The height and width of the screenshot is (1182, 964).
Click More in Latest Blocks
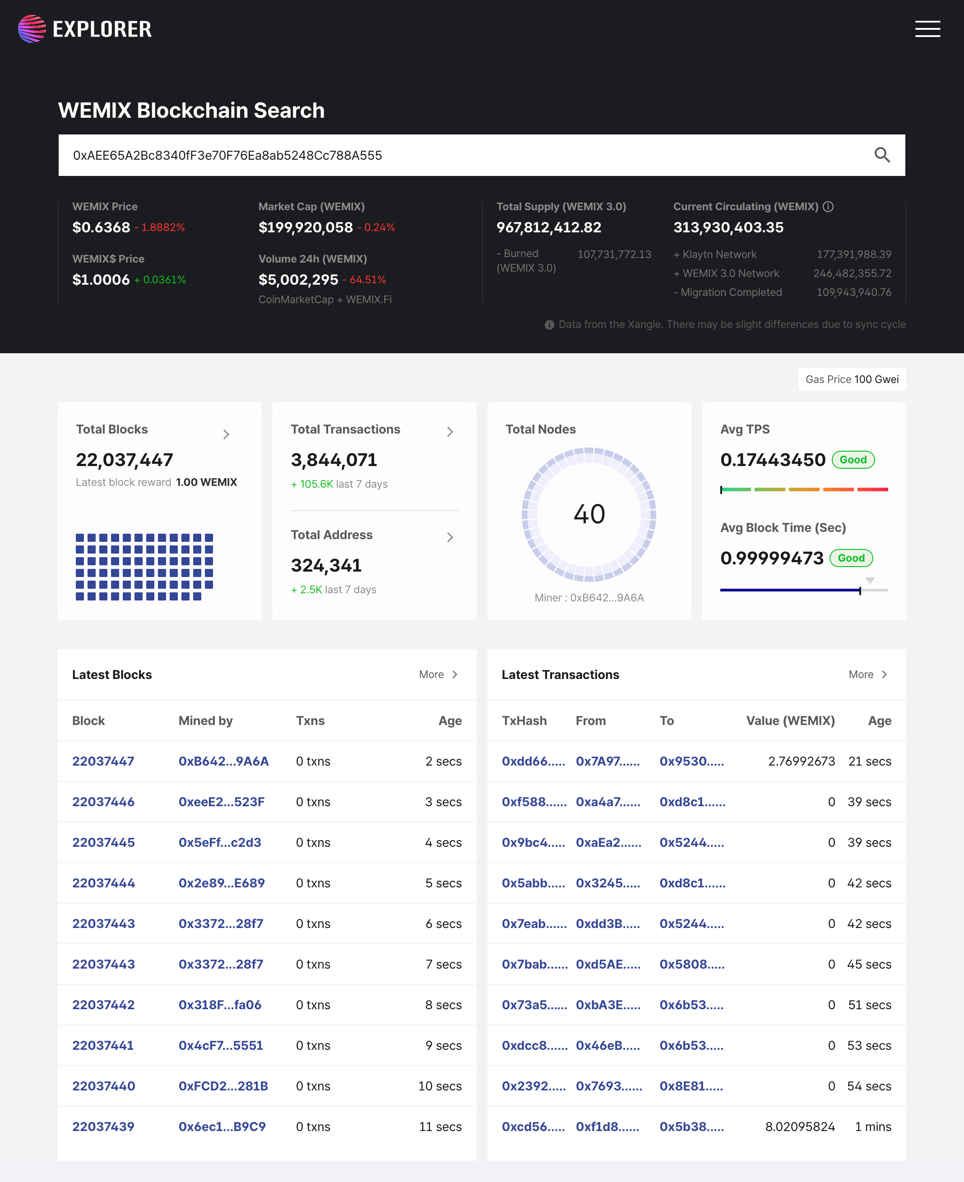pos(438,674)
